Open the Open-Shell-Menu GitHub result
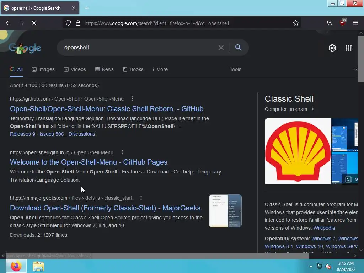 click(x=107, y=109)
